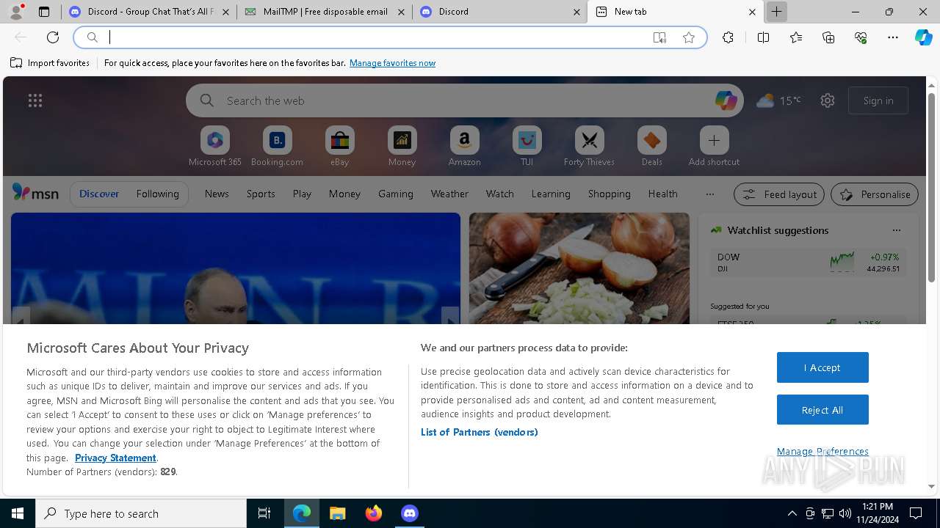Viewport: 940px width, 528px height.
Task: Open TUI shortcut
Action: coord(527,147)
